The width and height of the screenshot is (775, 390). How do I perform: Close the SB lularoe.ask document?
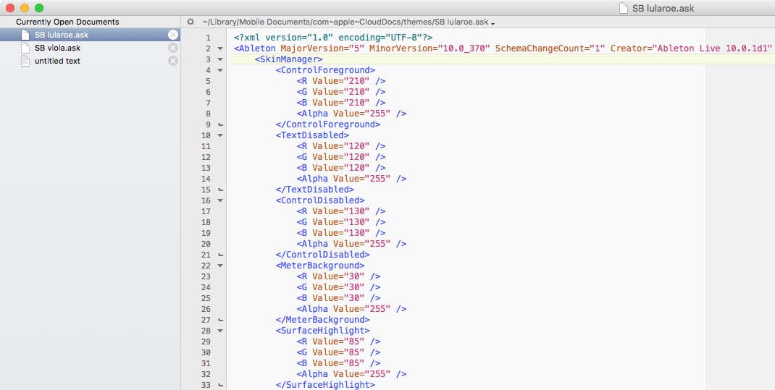pyautogui.click(x=172, y=35)
